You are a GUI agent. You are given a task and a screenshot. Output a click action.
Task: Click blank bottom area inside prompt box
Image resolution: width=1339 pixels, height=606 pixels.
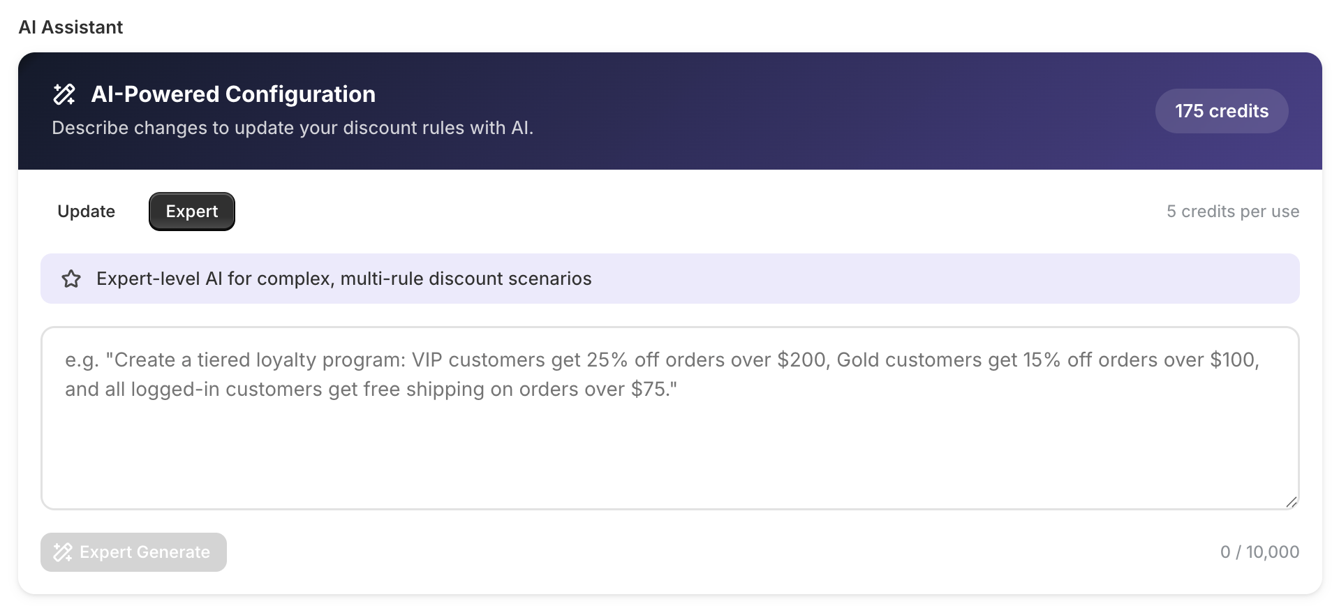[669, 475]
